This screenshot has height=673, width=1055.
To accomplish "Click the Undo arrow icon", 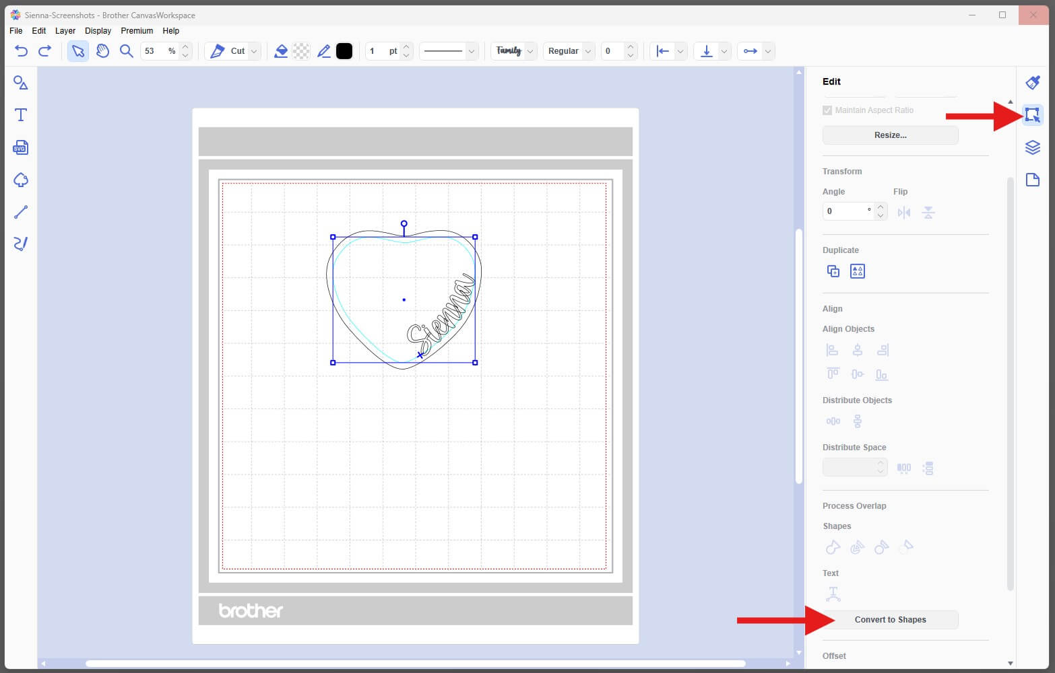I will [x=21, y=51].
